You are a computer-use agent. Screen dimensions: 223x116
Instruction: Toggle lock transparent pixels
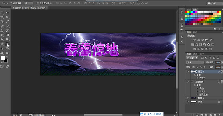pos(193,67)
